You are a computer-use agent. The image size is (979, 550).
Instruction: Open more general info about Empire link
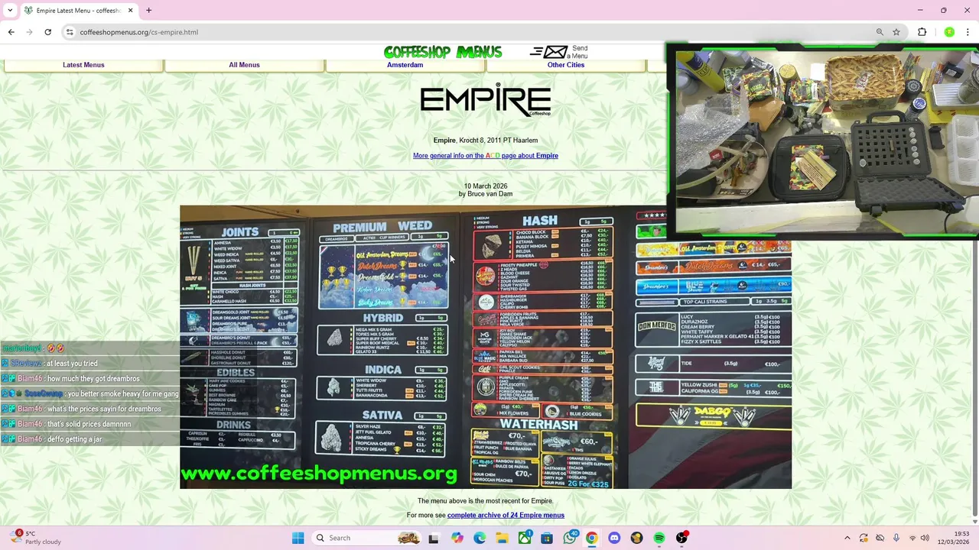pyautogui.click(x=486, y=156)
